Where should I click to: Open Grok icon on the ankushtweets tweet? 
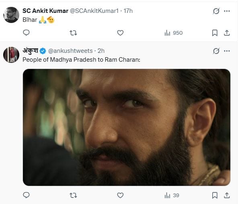[216, 51]
